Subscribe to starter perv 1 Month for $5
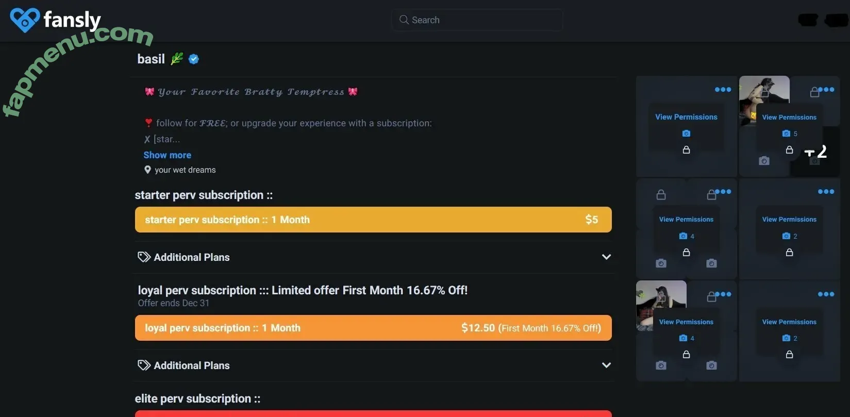 click(373, 220)
